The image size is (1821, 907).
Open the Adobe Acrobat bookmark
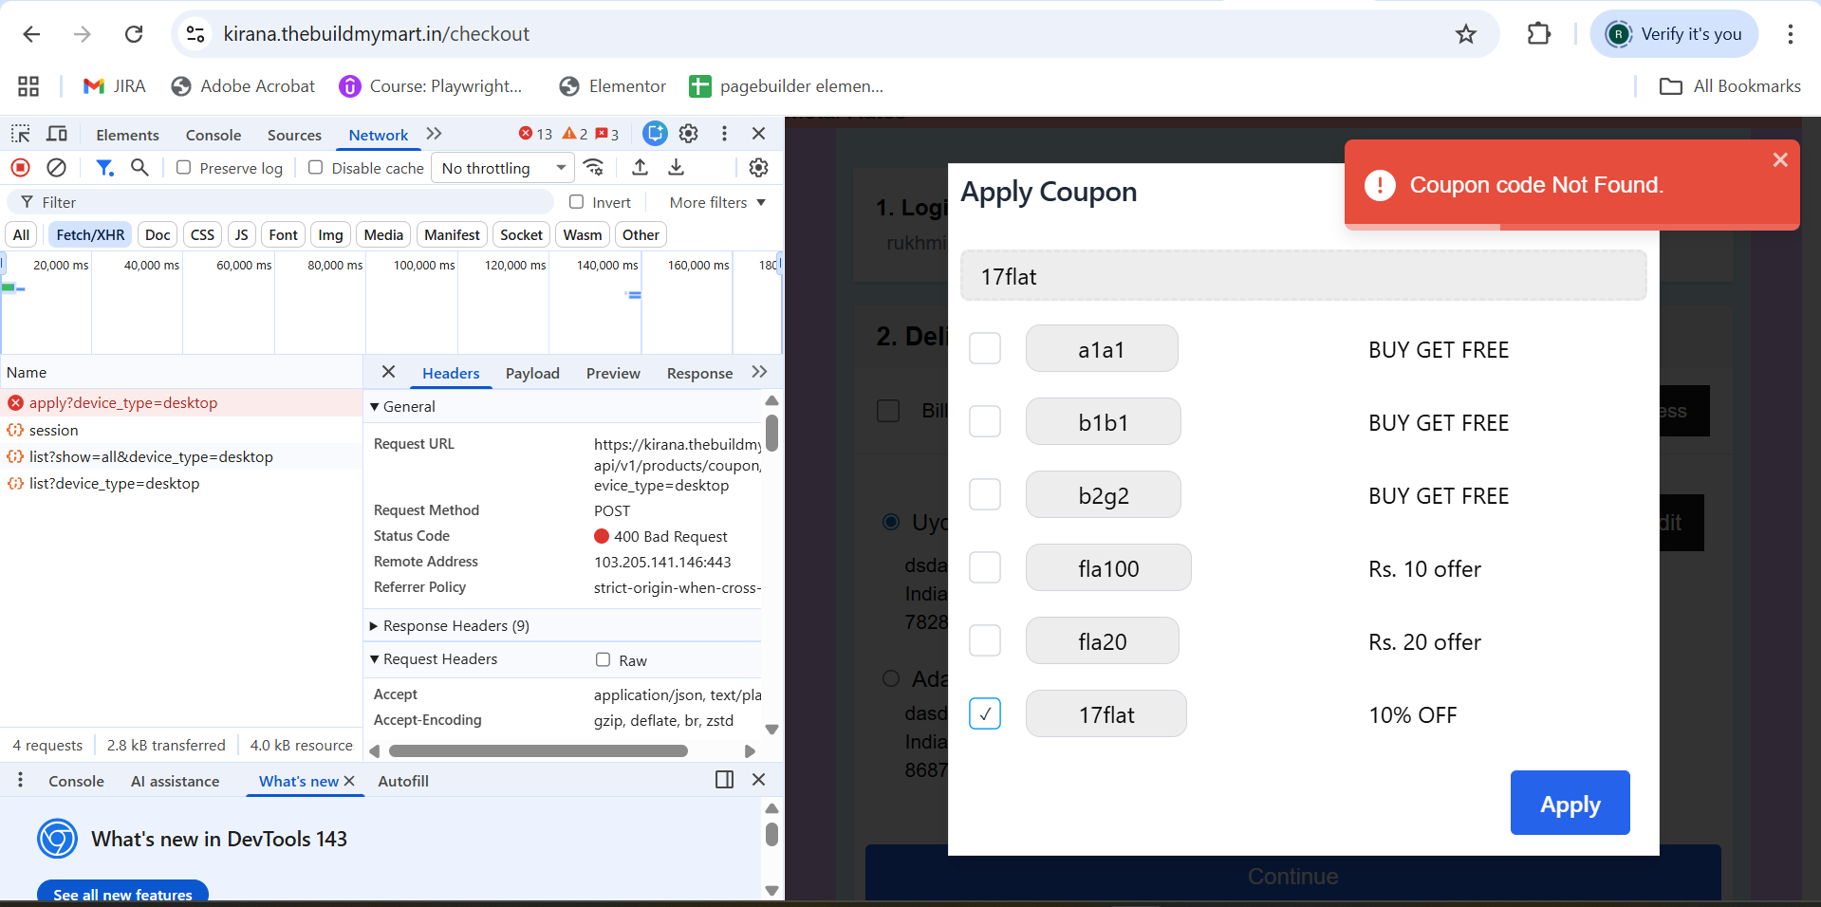click(x=243, y=86)
